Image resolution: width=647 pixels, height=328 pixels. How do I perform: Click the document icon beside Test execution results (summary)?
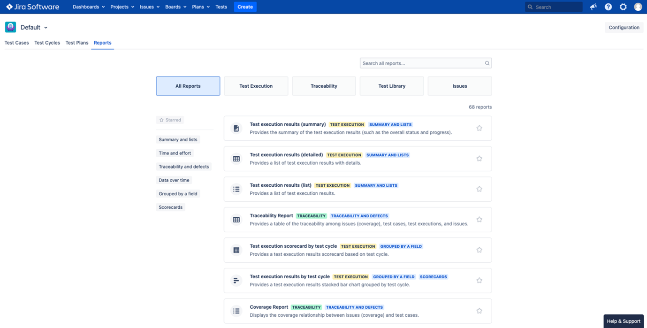tap(236, 128)
